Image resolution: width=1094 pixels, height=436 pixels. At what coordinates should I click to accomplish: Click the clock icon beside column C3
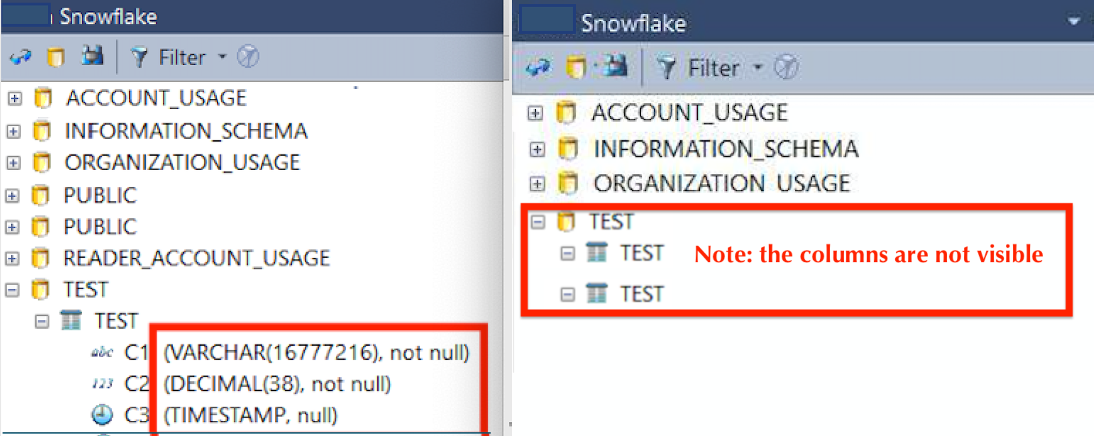tap(102, 415)
